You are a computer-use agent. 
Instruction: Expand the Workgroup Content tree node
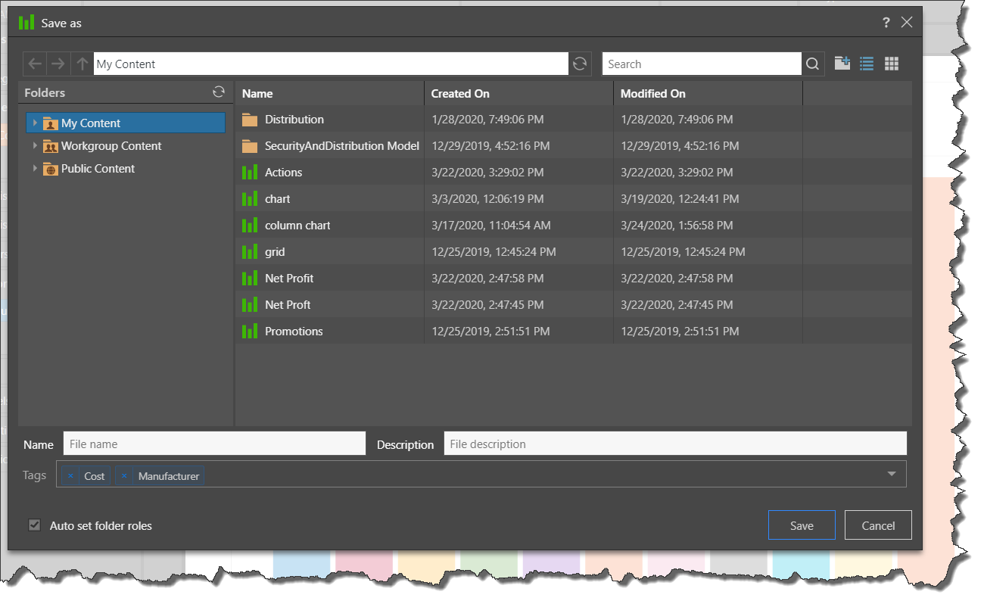pyautogui.click(x=35, y=145)
